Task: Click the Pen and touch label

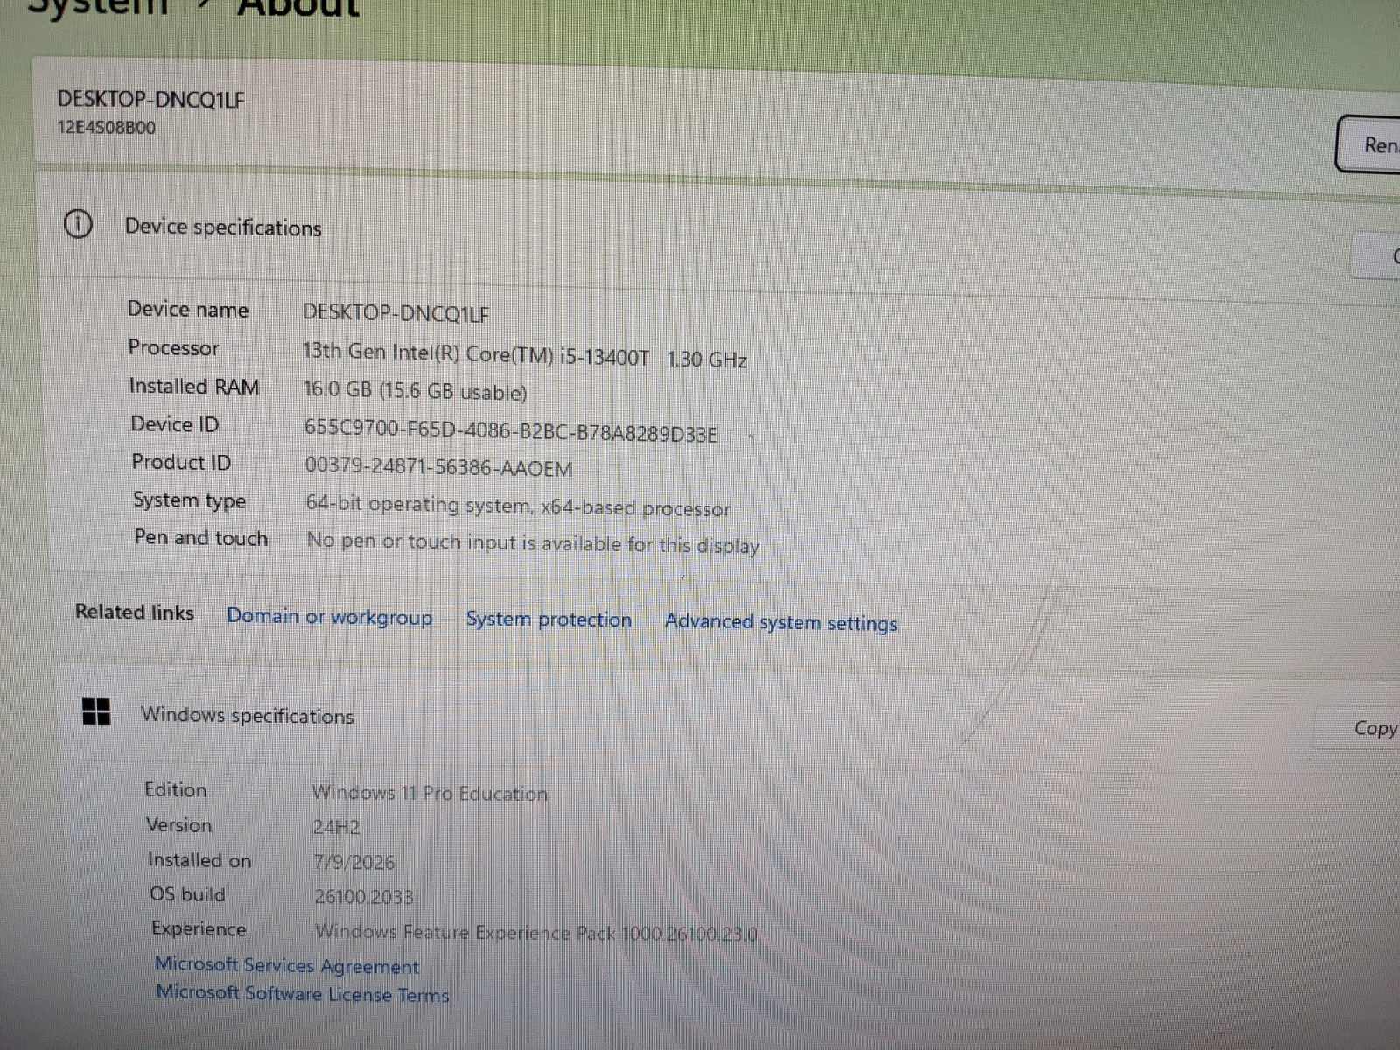Action: (201, 537)
